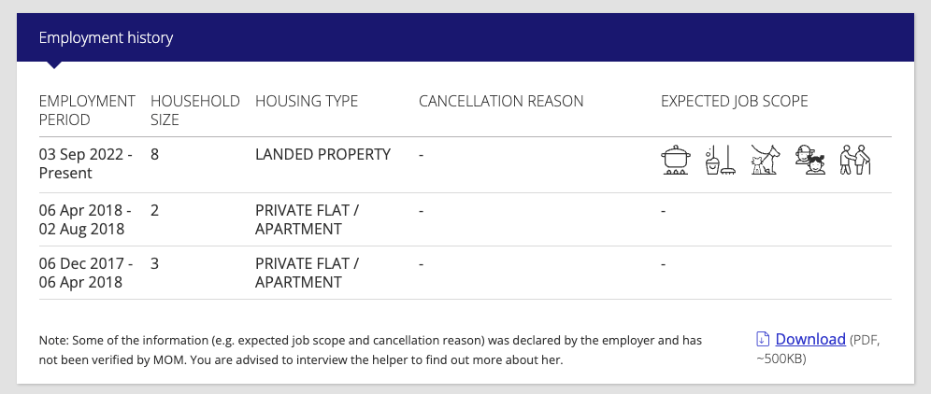
Task: Click the mop and bucket cleaning icon
Action: point(721,160)
